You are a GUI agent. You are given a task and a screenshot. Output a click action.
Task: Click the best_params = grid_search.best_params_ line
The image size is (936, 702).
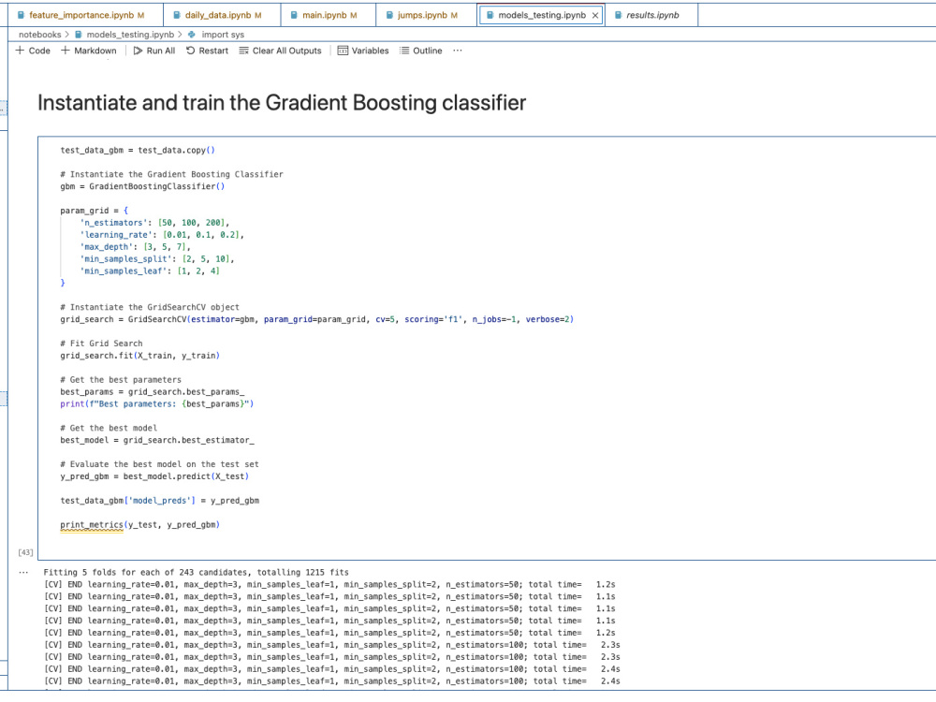[153, 392]
